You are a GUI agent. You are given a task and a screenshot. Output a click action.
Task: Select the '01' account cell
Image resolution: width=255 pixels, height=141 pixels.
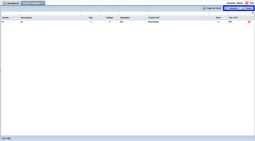click(x=11, y=22)
